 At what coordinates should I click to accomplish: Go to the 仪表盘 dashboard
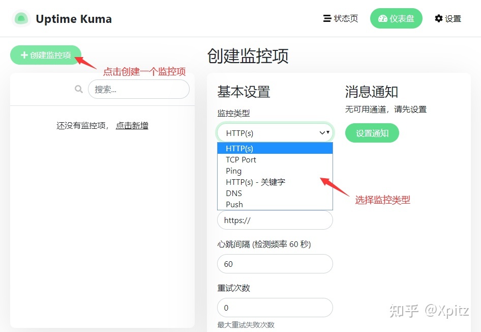point(396,18)
